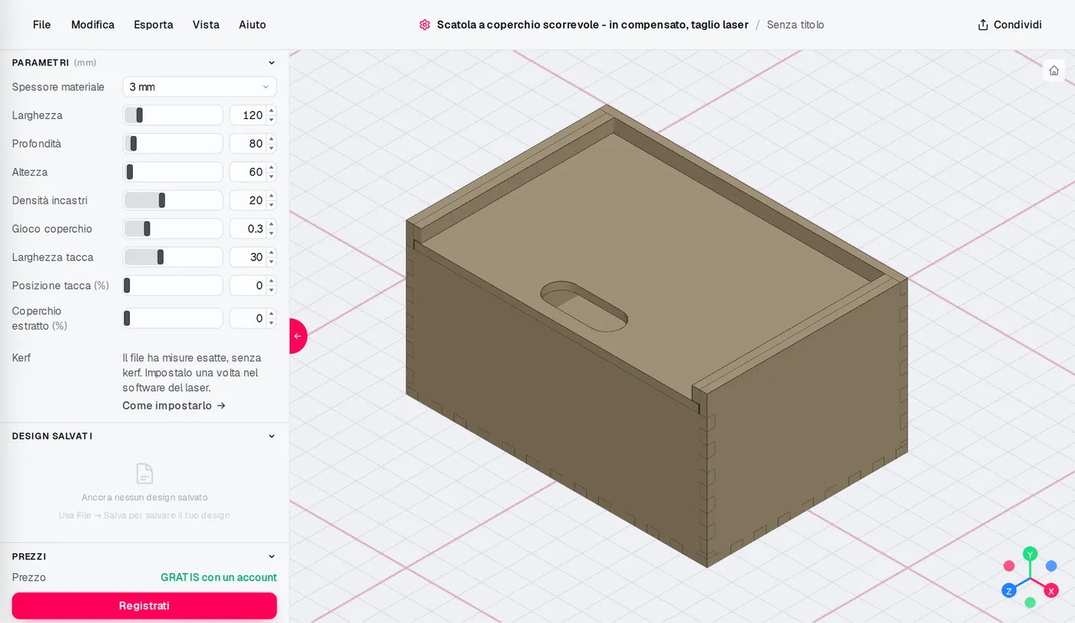Click the 'GRATIS con un account' price text
This screenshot has width=1075, height=623.
(219, 578)
